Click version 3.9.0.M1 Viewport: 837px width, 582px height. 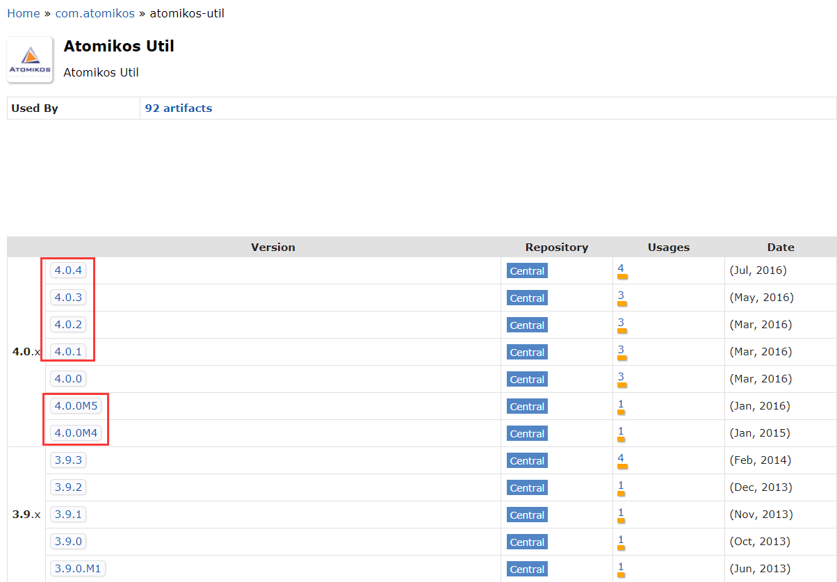(78, 569)
